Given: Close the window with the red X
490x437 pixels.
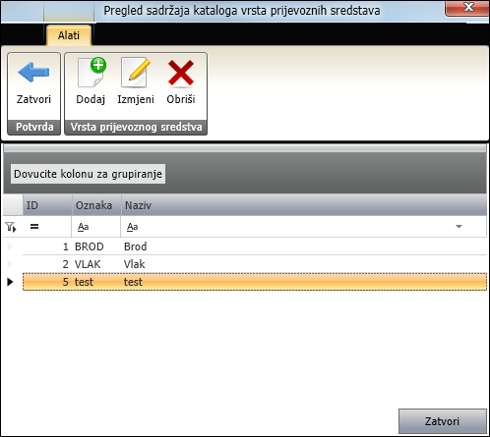Looking at the screenshot, I should coord(467,8).
